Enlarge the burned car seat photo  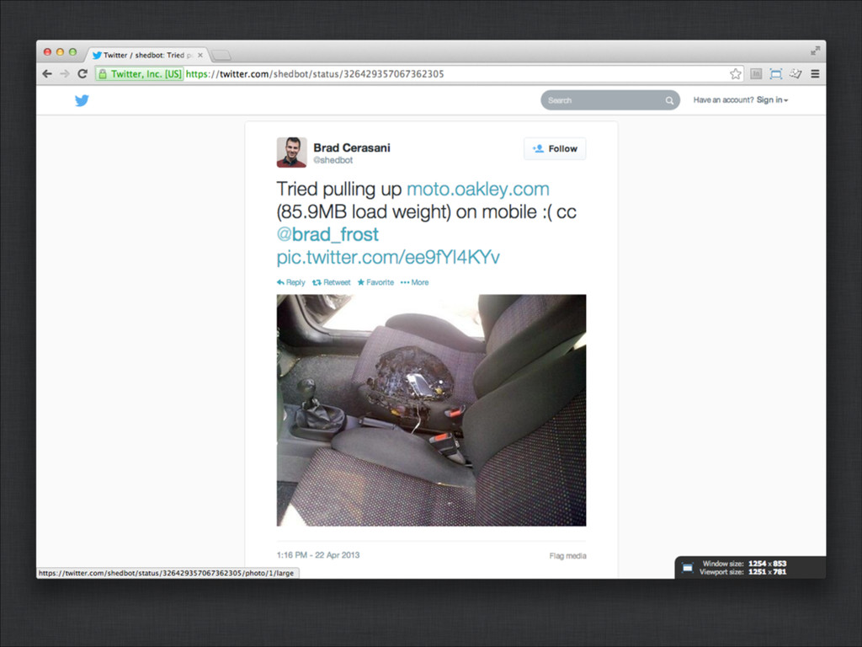(431, 410)
